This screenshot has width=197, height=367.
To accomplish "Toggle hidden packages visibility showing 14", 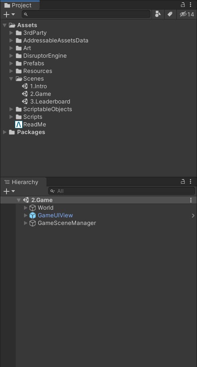I will [x=187, y=14].
